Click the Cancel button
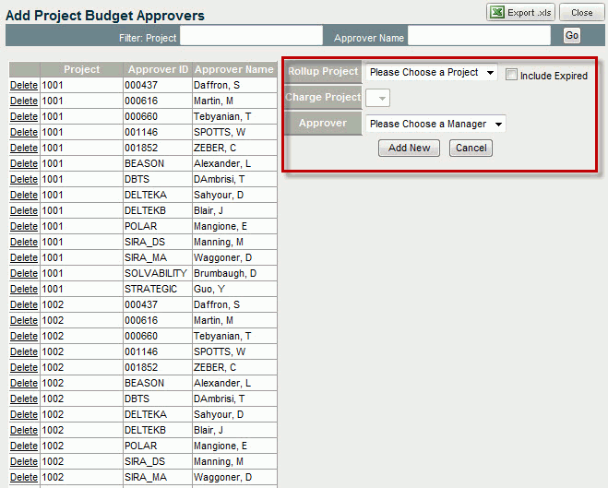Screen dimensions: 608x488 471,148
